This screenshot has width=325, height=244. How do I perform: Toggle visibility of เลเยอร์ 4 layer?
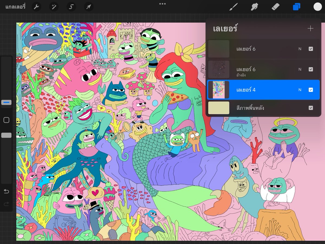tap(311, 90)
